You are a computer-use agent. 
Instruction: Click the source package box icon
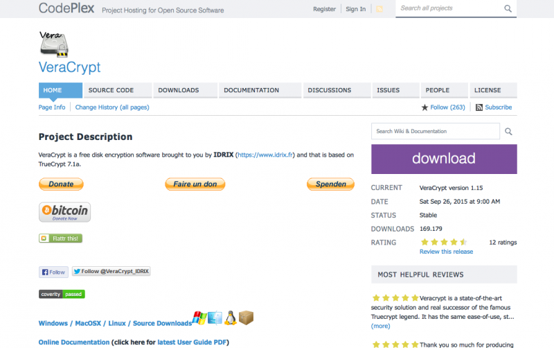click(x=247, y=317)
